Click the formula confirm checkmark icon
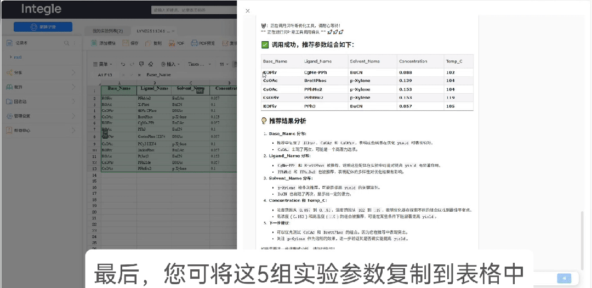The width and height of the screenshot is (592, 288). click(x=132, y=75)
